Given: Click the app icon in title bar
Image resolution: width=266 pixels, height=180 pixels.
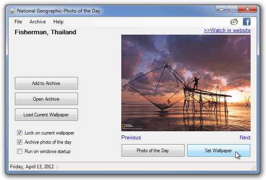Looking at the screenshot, I should 12,11.
